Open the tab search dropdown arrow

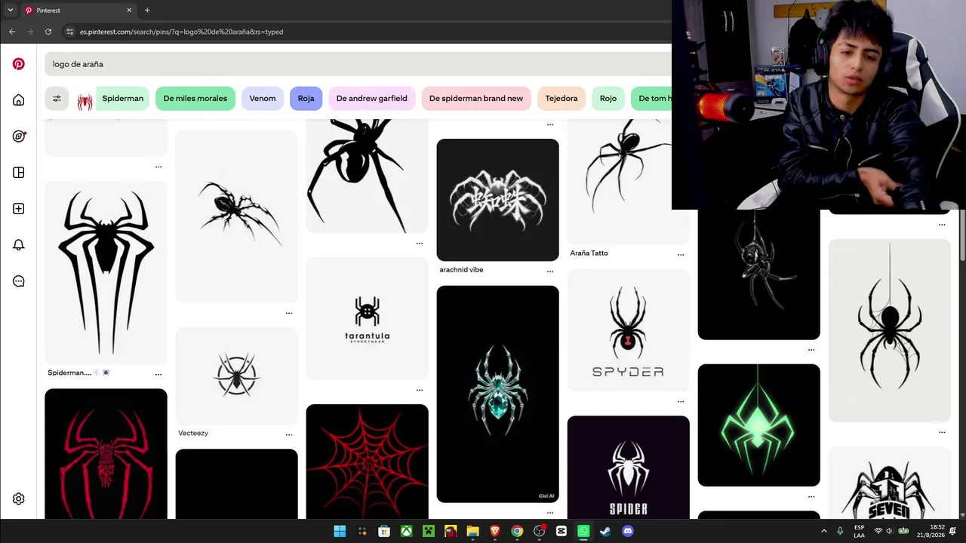click(x=11, y=11)
